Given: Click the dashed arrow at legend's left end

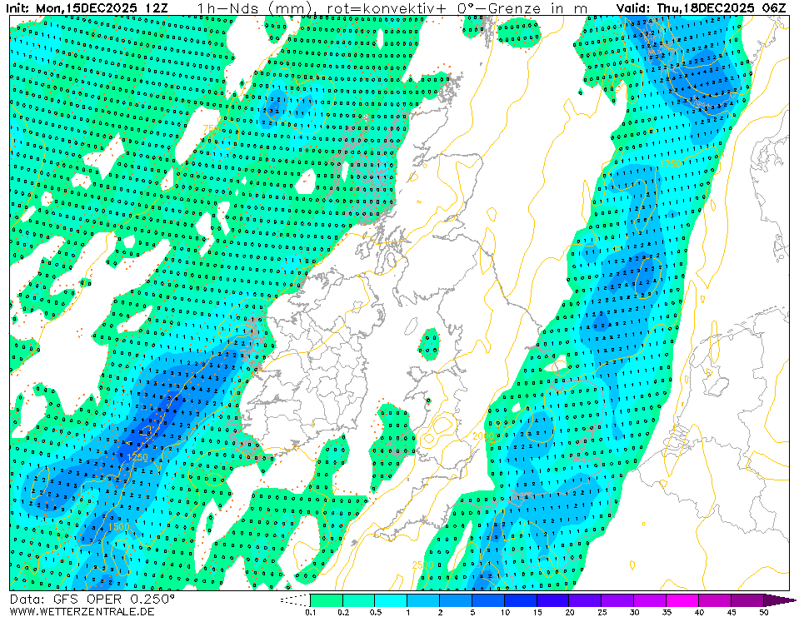Looking at the screenshot, I should tap(294, 600).
